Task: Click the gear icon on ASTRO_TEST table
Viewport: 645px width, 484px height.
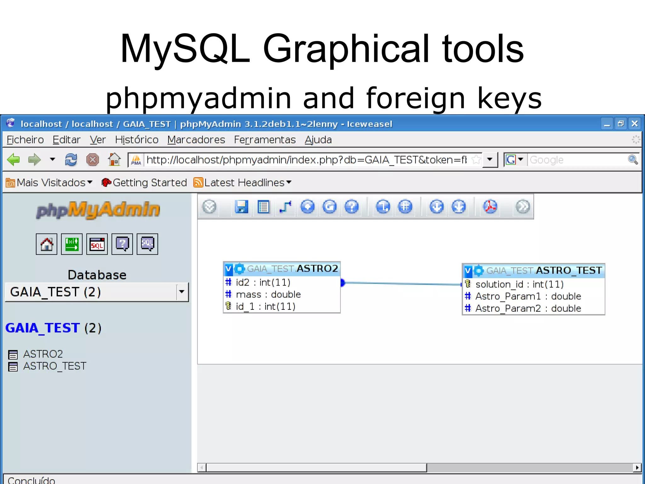Action: point(479,271)
